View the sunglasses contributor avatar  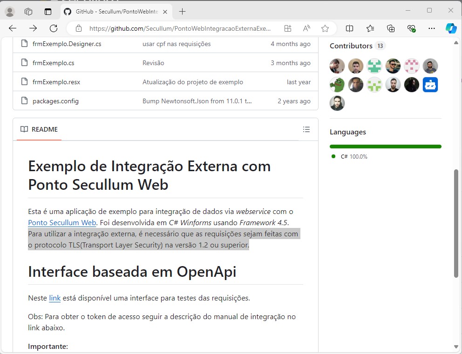click(x=393, y=66)
